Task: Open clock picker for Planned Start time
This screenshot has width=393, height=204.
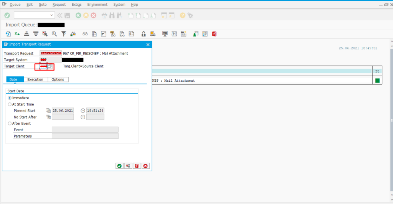Action: (x=83, y=111)
